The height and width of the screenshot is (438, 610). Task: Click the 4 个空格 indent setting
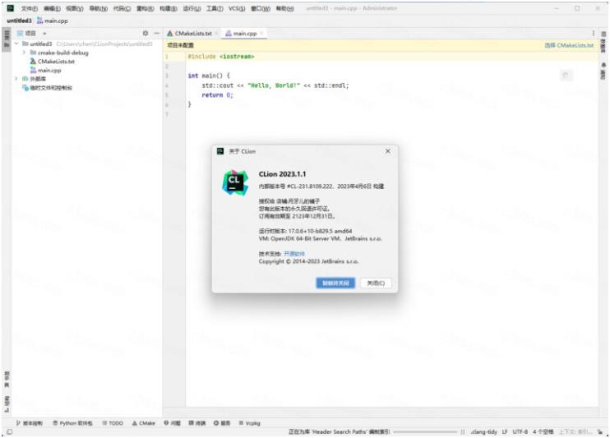[x=543, y=431]
